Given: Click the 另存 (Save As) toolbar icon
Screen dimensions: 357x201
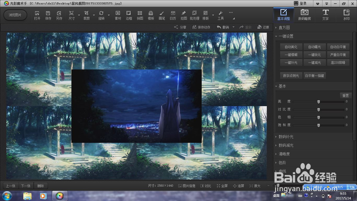Looking at the screenshot, I should pyautogui.click(x=59, y=15).
